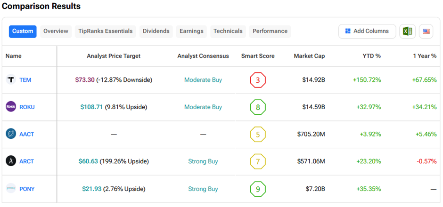Switch to the Overview tab
This screenshot has height=207, width=443.
tap(56, 32)
